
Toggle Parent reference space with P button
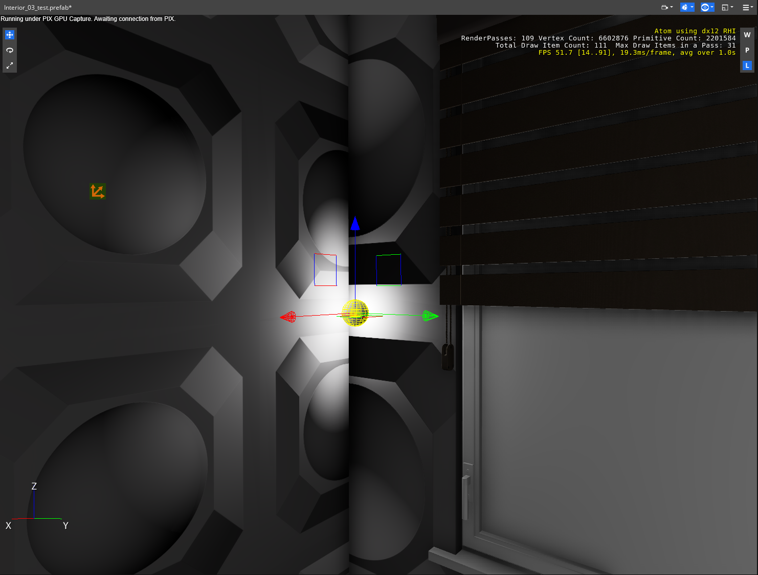pyautogui.click(x=747, y=50)
